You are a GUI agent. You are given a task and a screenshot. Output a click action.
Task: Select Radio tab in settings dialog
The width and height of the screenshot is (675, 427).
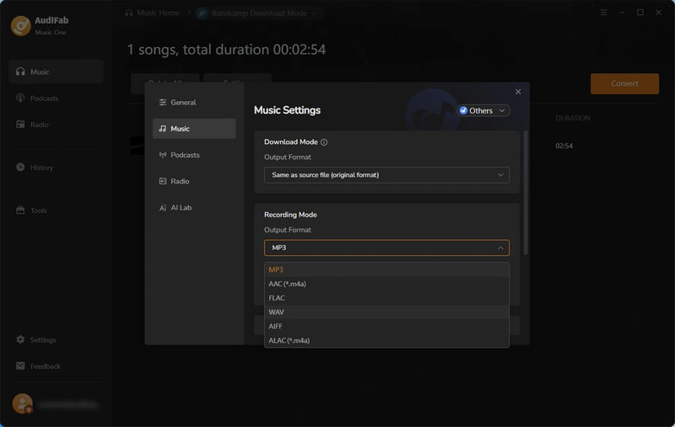click(194, 181)
